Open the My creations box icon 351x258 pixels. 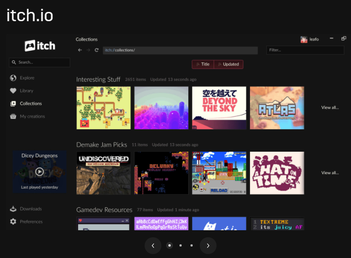13,116
